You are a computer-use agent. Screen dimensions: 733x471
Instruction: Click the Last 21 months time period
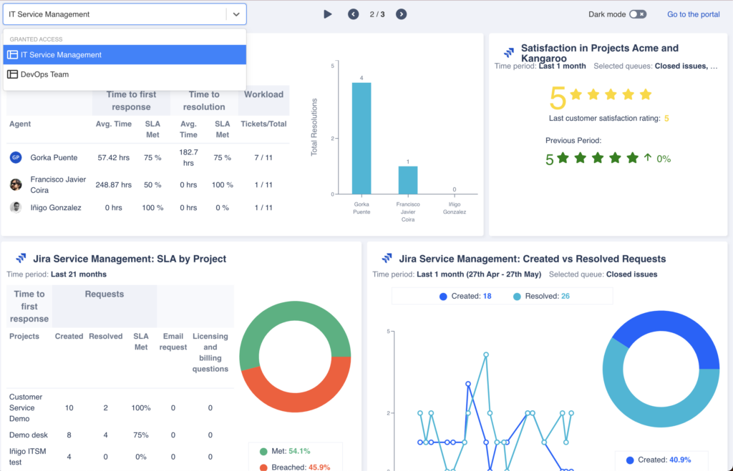point(79,274)
